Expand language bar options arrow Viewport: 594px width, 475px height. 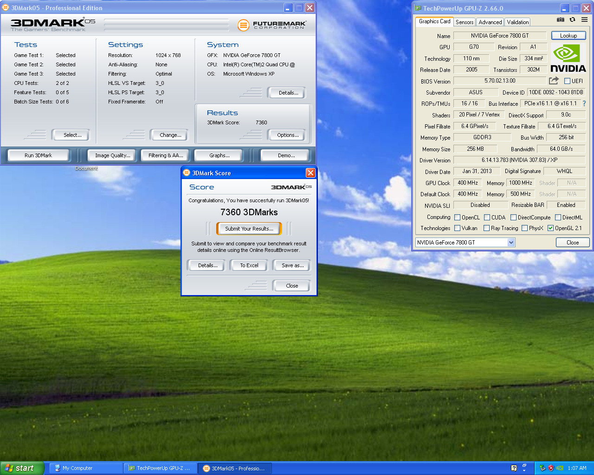click(x=524, y=470)
